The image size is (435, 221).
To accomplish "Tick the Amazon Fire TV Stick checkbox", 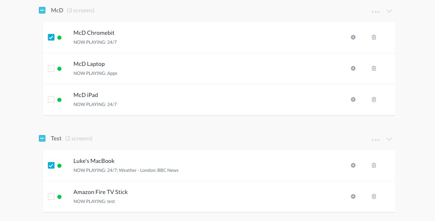I will pyautogui.click(x=51, y=196).
